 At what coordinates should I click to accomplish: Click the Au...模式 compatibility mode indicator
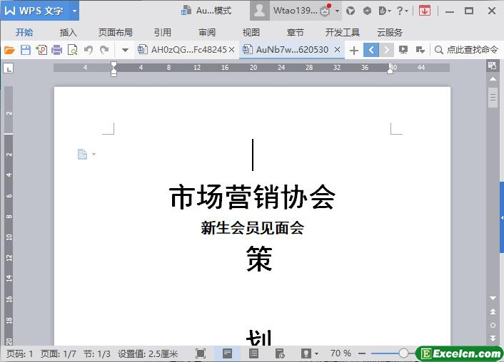206,11
